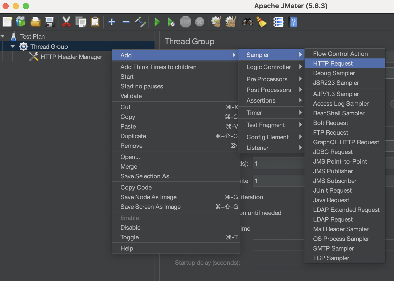Choose Java Request sampler
Image resolution: width=394 pixels, height=281 pixels.
pos(345,200)
